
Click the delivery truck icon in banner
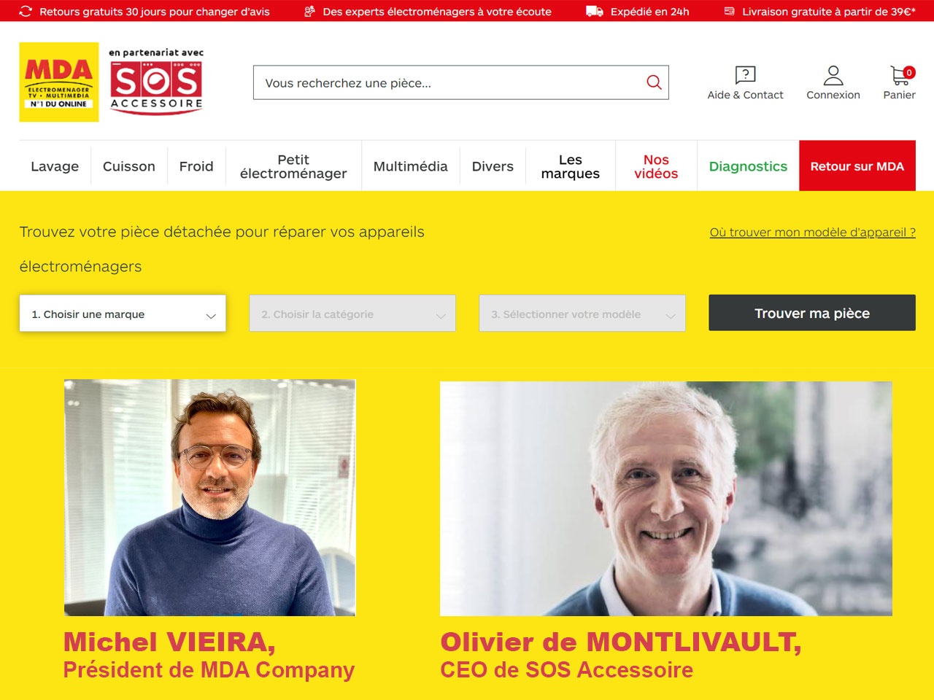(x=595, y=11)
